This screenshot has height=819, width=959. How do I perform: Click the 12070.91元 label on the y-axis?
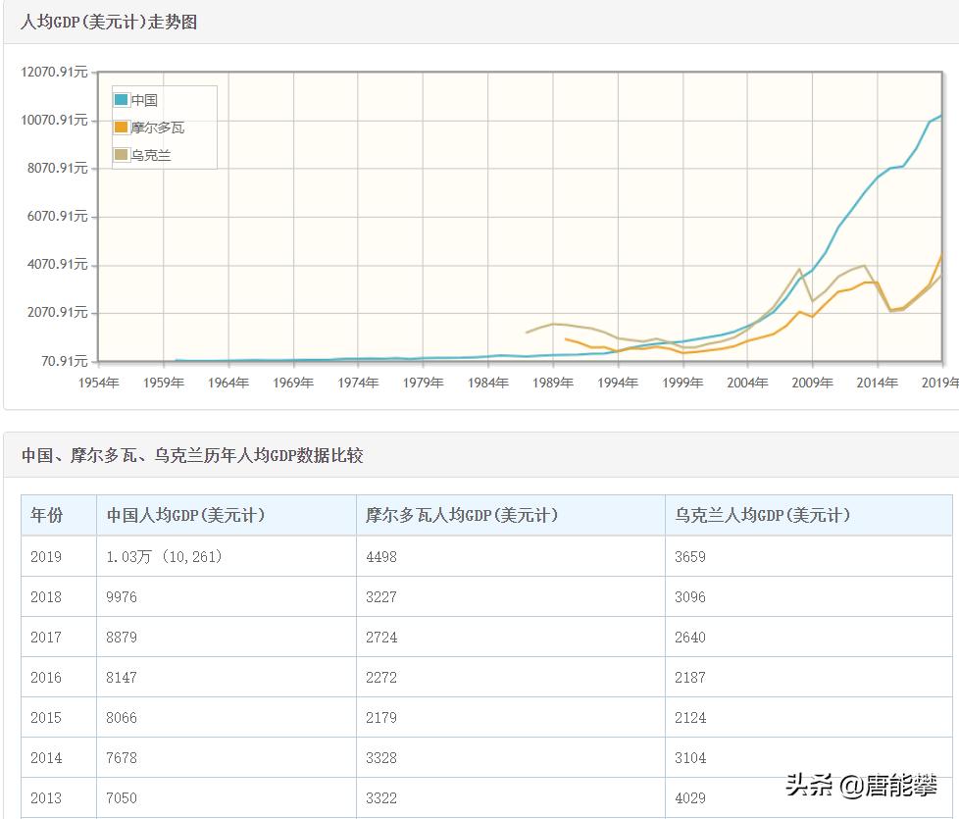coord(53,71)
